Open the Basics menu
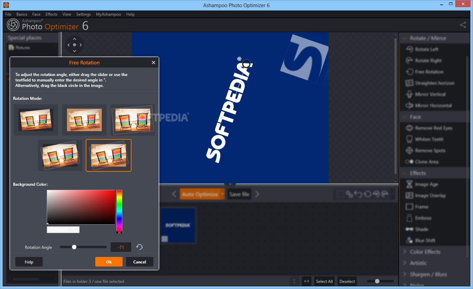Viewport: 473px width, 289px height. (22, 14)
